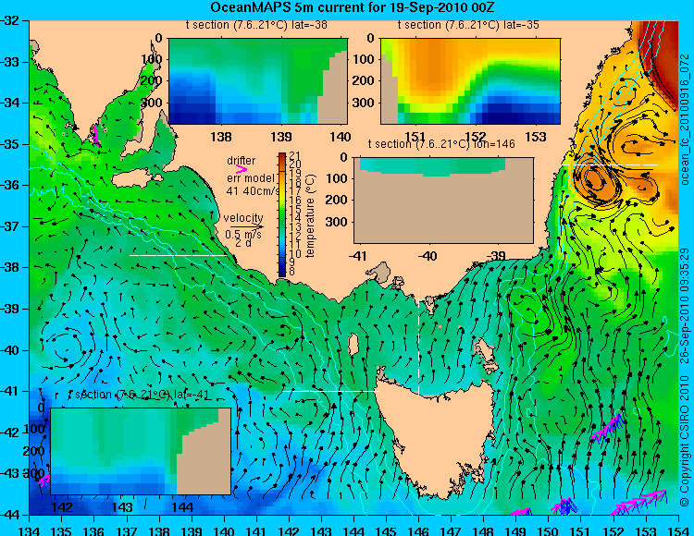Click the "velocity" legend label

[243, 218]
